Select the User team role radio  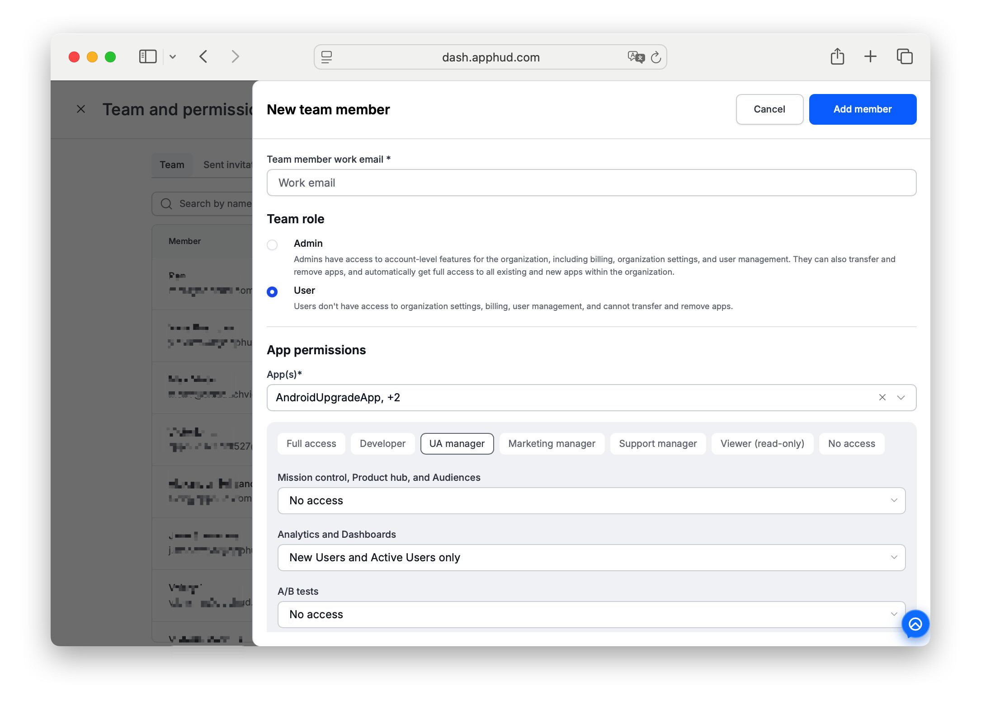(272, 291)
